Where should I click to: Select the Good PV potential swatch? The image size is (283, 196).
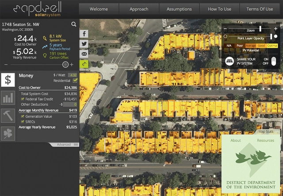[261, 46]
